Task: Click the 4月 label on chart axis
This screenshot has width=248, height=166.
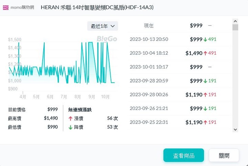Action: coord(23,97)
